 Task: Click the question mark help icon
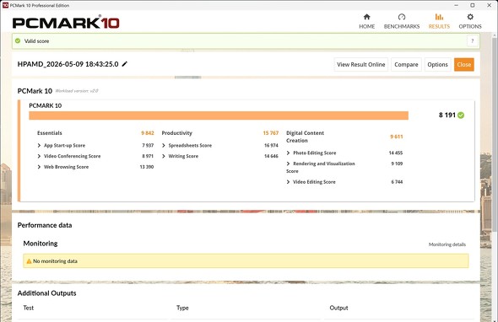[x=473, y=41]
